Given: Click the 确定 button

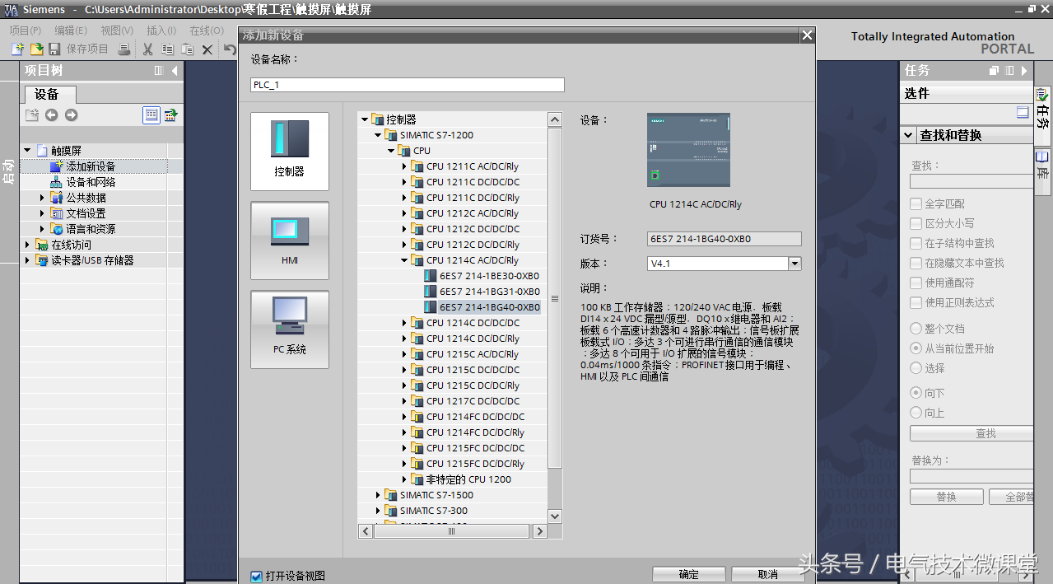Looking at the screenshot, I should [x=688, y=575].
